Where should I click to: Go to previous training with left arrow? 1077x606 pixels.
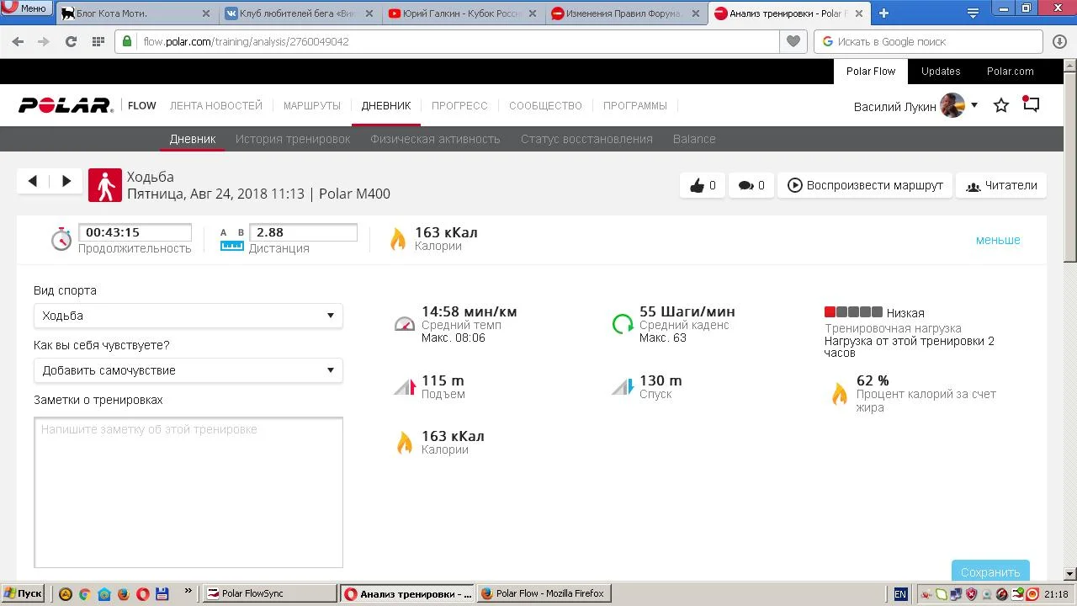(33, 181)
